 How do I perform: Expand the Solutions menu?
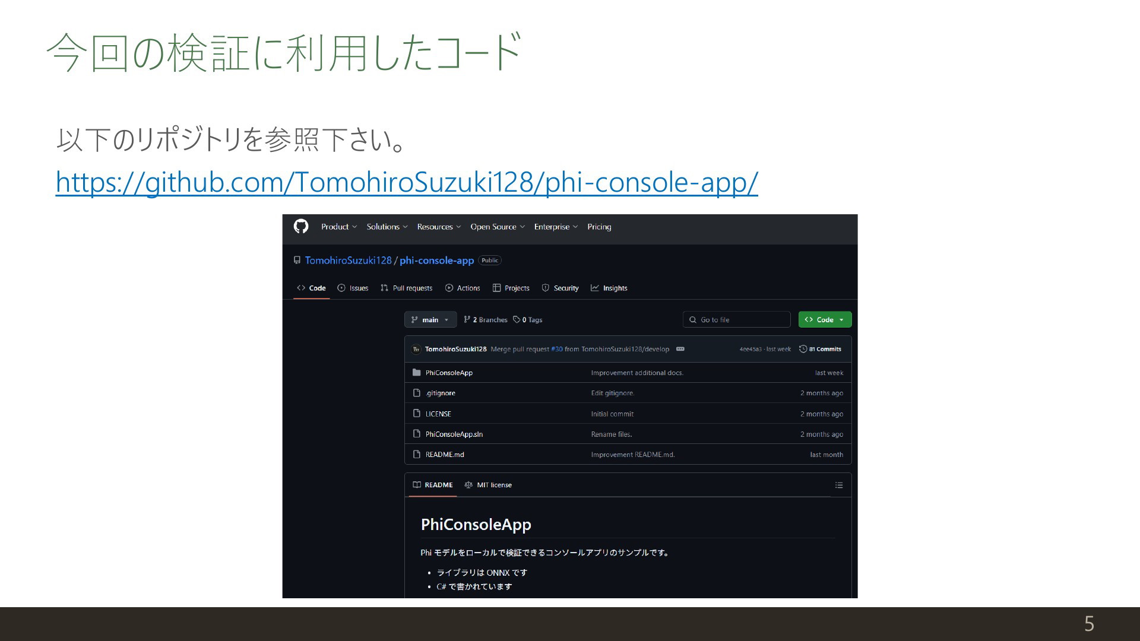click(387, 227)
